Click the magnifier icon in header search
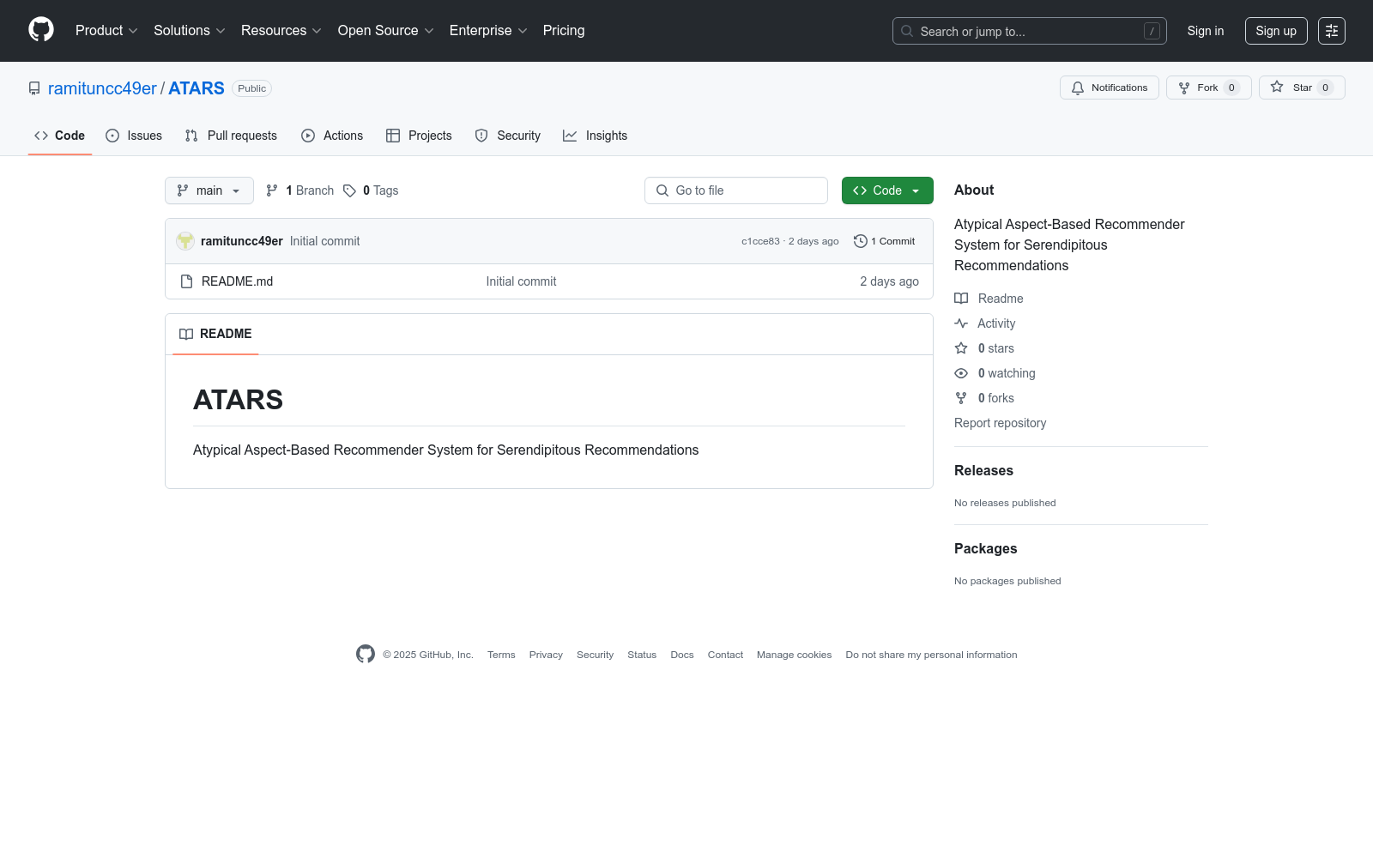1373x858 pixels. click(907, 31)
